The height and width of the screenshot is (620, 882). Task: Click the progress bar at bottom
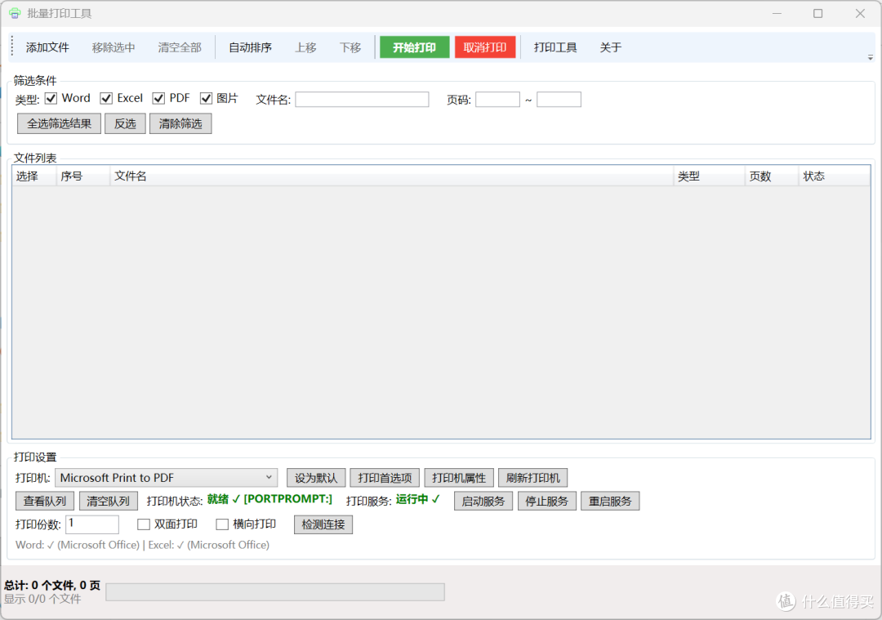click(275, 592)
